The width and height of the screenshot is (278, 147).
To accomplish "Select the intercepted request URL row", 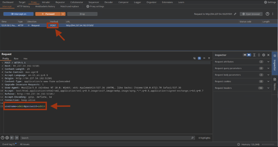I will click(x=139, y=25).
